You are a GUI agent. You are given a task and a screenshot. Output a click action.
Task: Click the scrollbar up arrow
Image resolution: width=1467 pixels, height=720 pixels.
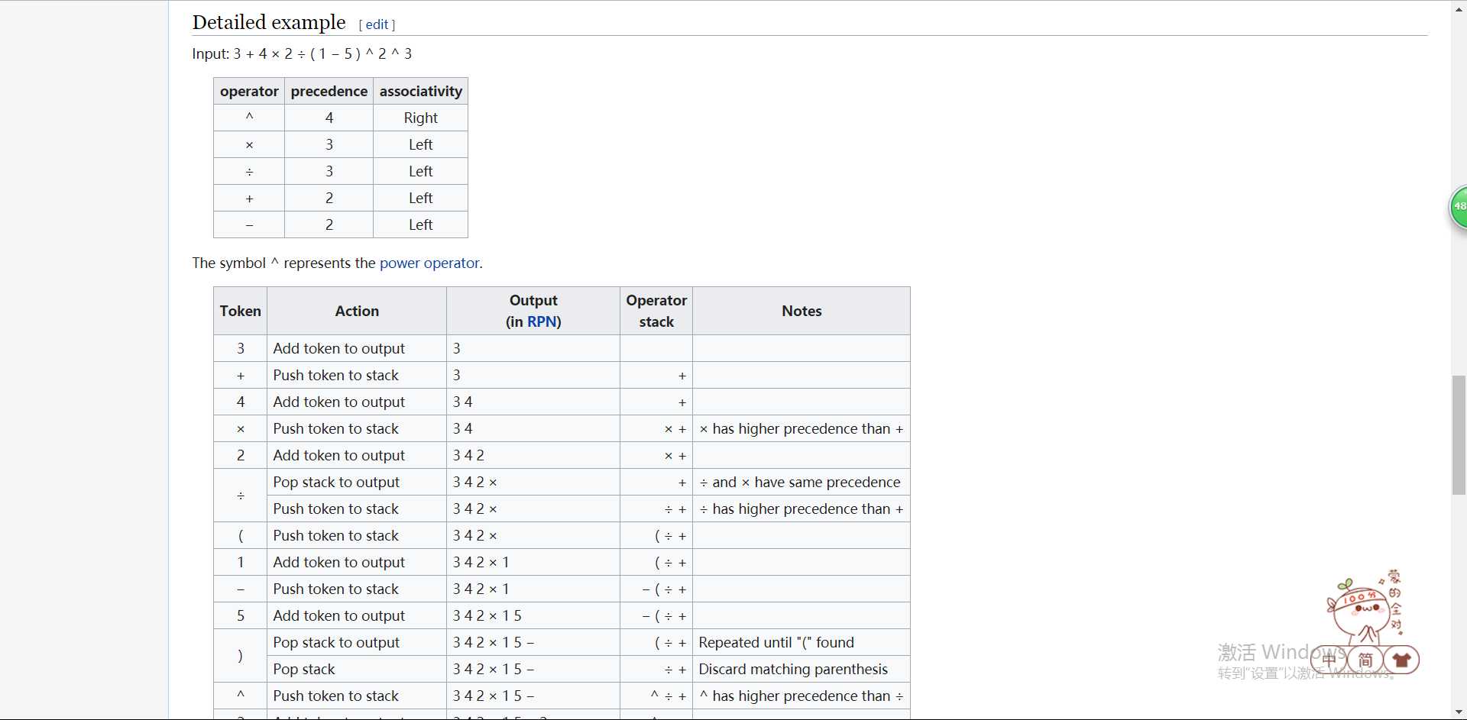pos(1459,8)
